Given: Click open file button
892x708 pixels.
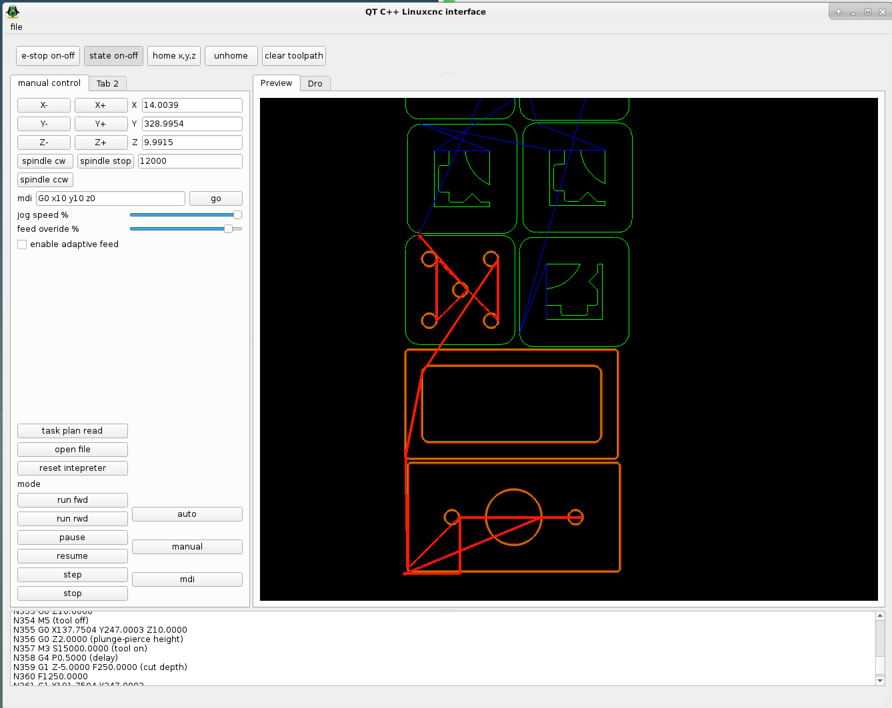Looking at the screenshot, I should click(73, 450).
